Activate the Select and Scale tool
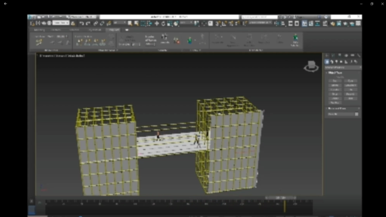This screenshot has height=217, width=386. [169, 24]
